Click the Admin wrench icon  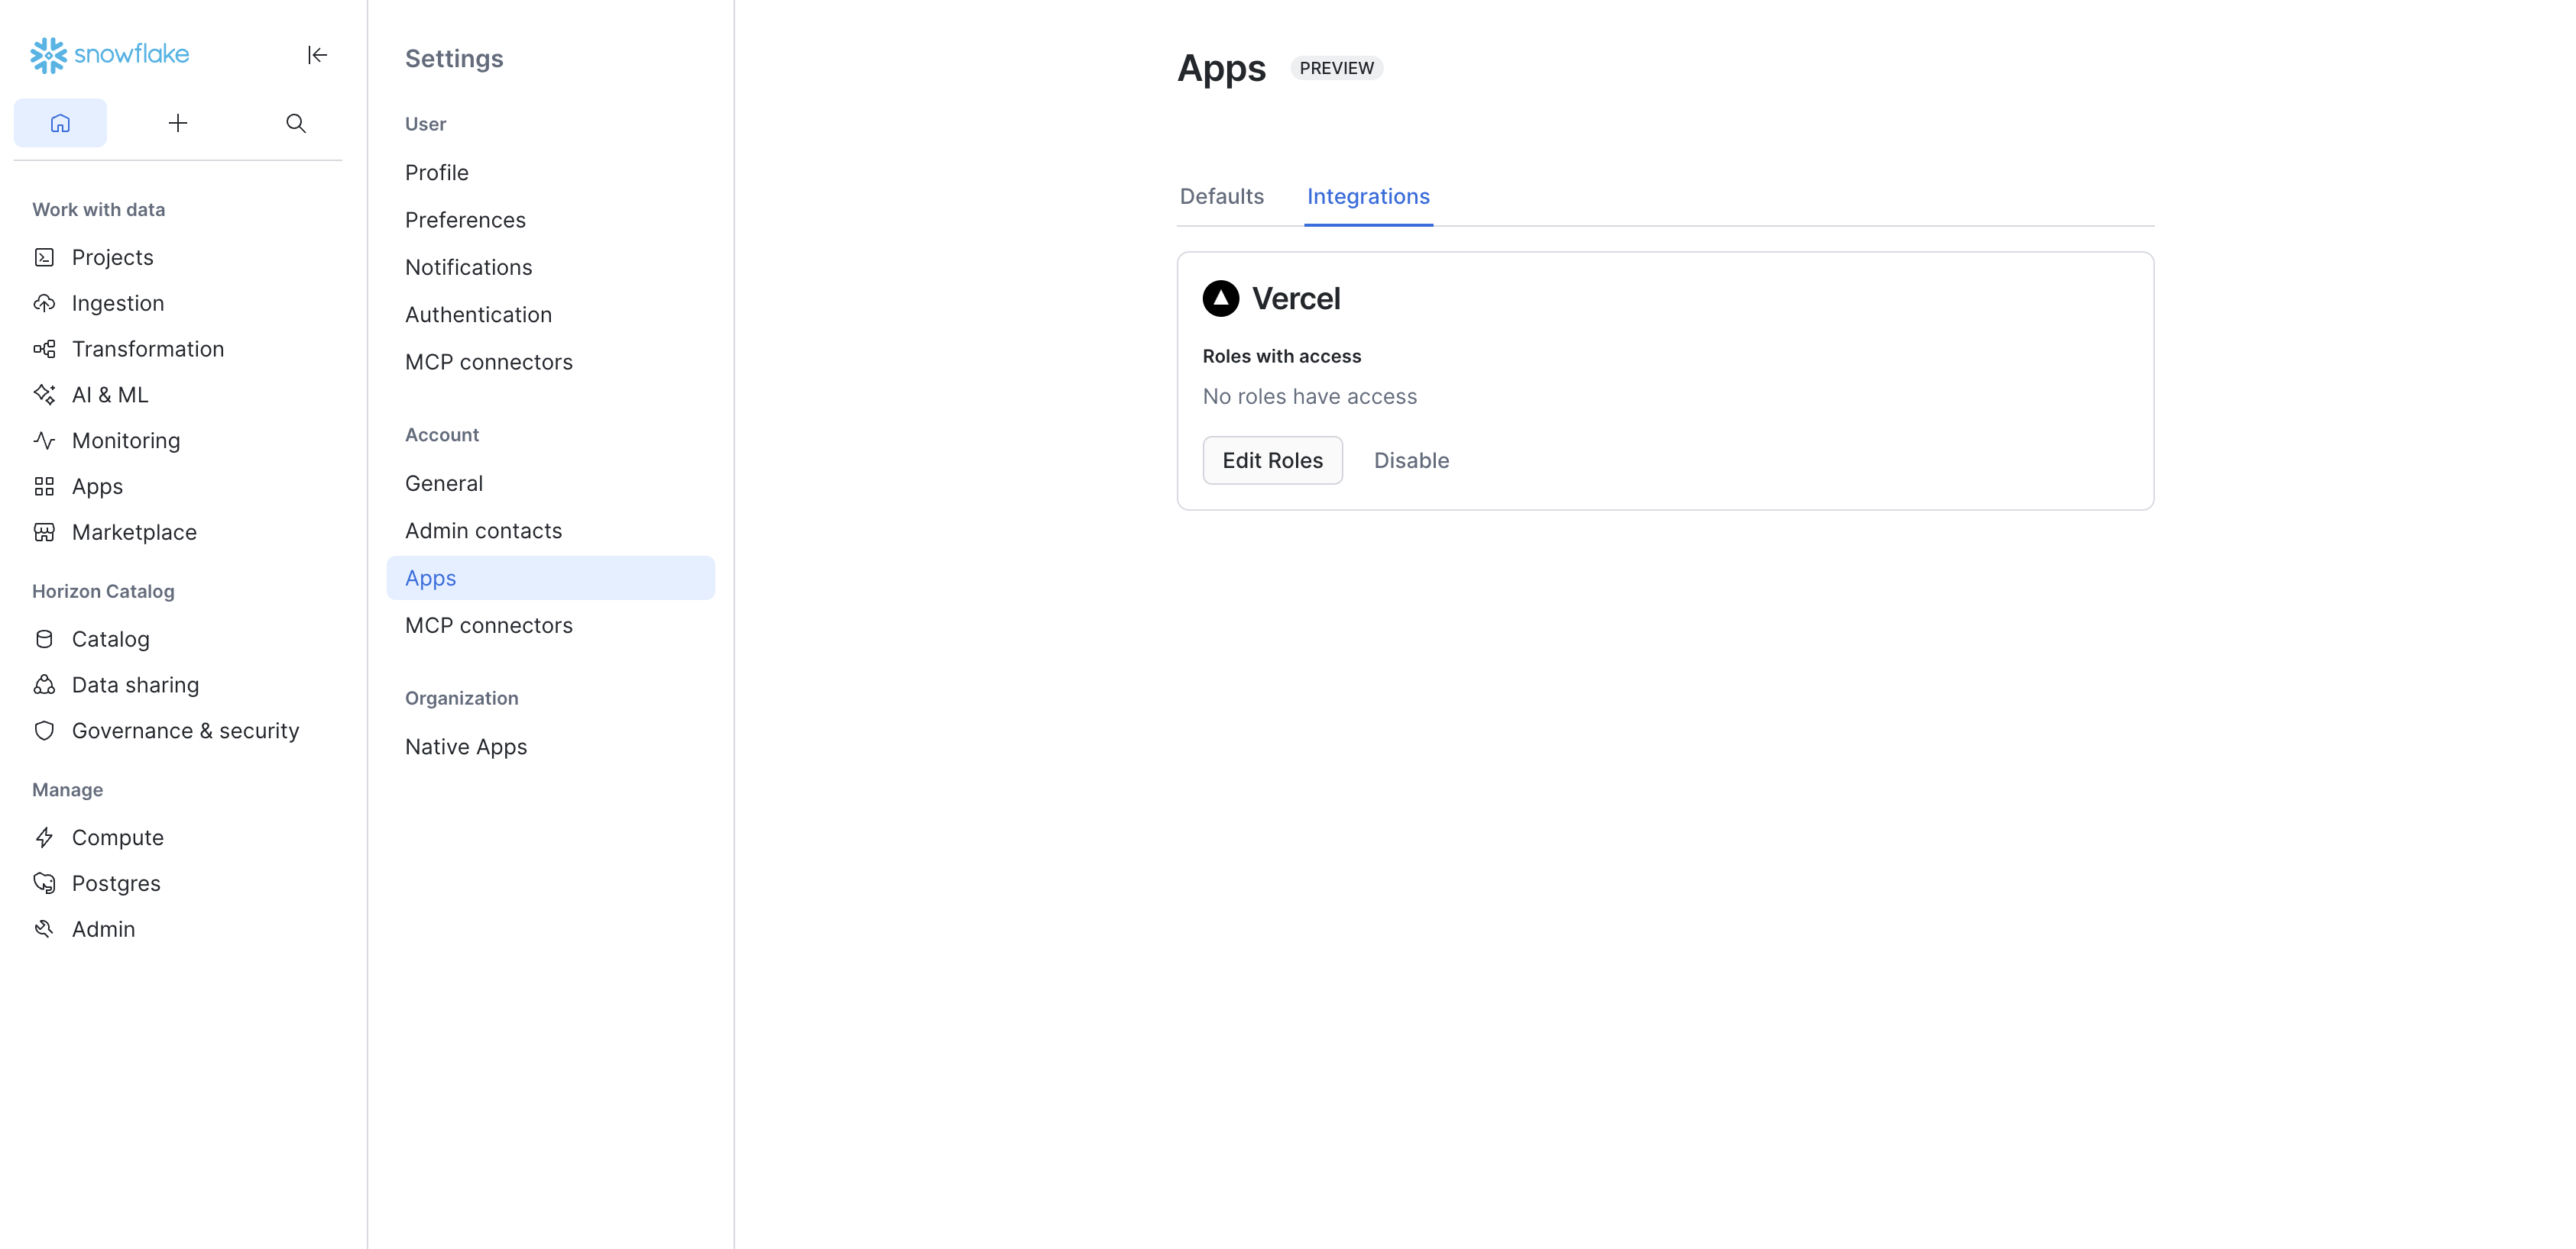pyautogui.click(x=44, y=929)
